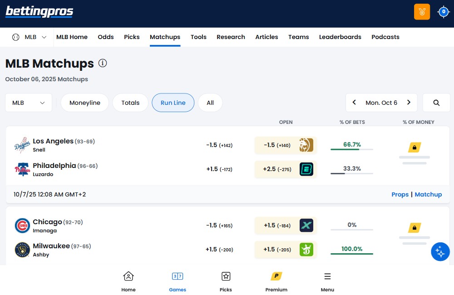Expand the MLB sport selector in navbar
This screenshot has height=295, width=454.
click(x=30, y=37)
